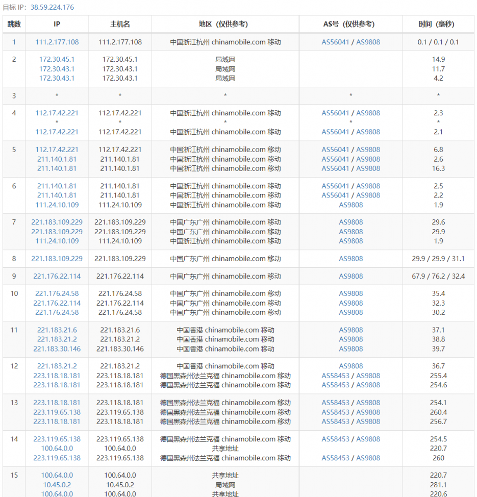
Task: Select the 35.4 time value in hop 10
Action: coord(438,293)
